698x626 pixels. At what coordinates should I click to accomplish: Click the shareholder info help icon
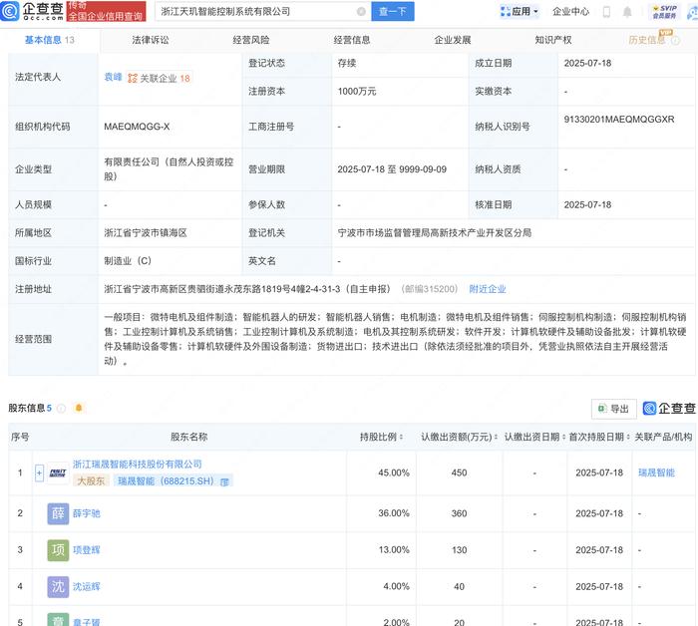pos(62,408)
